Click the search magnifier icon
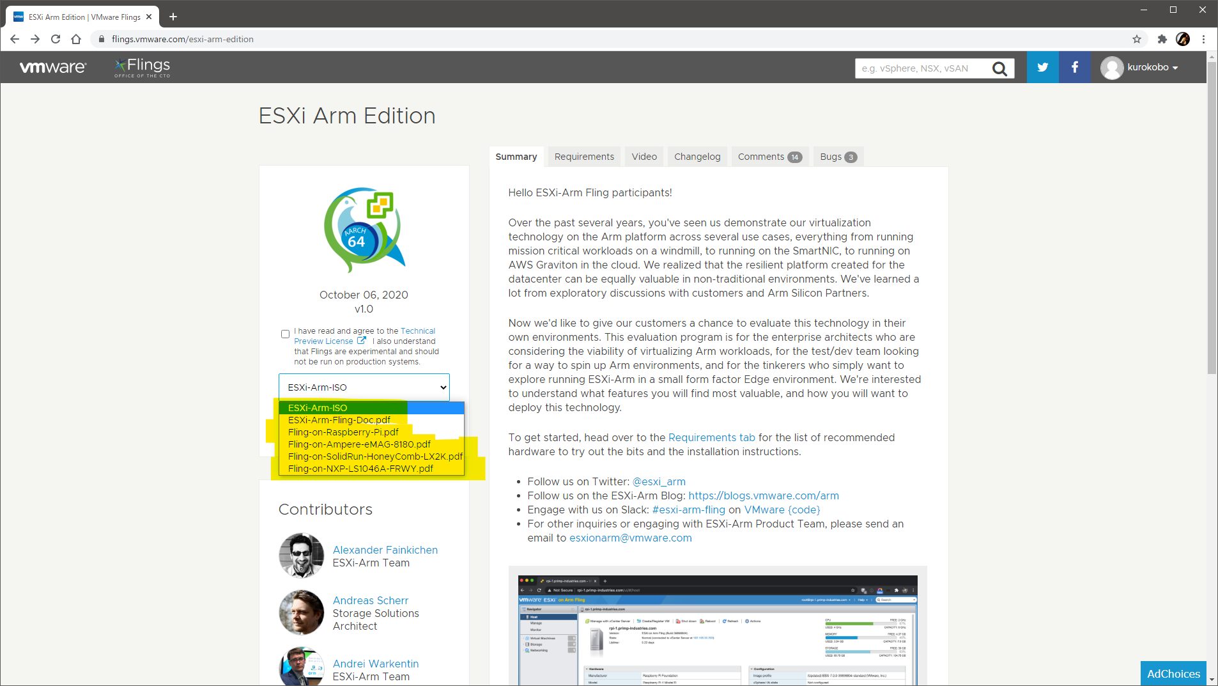This screenshot has width=1218, height=686. (999, 68)
